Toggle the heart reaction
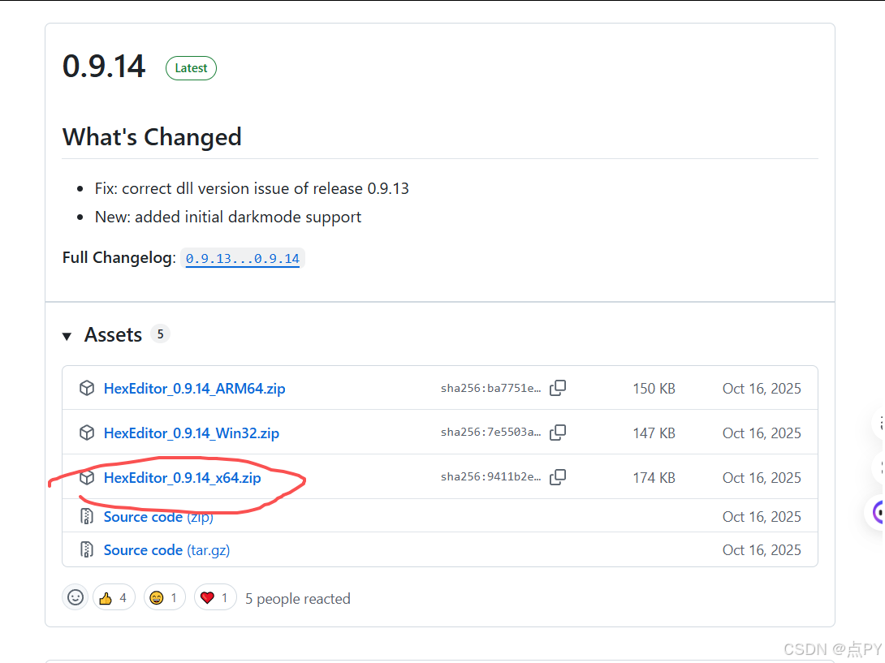This screenshot has width=885, height=663. pyautogui.click(x=214, y=597)
